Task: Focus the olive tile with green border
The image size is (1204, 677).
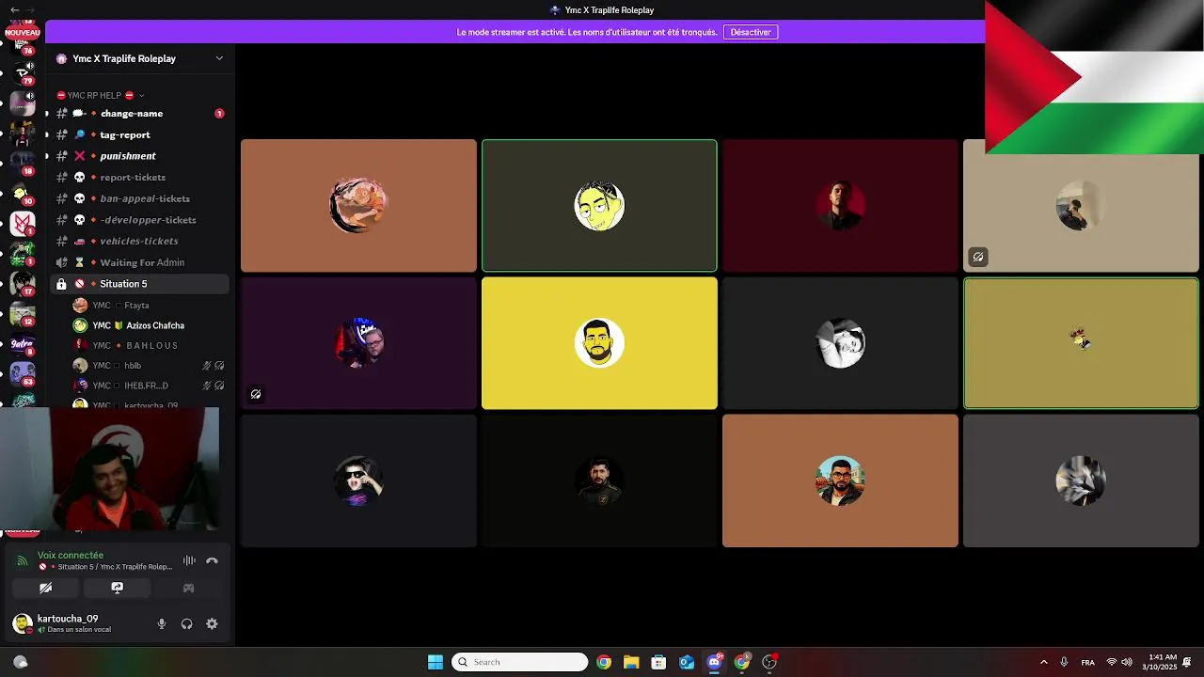Action: 1081,343
